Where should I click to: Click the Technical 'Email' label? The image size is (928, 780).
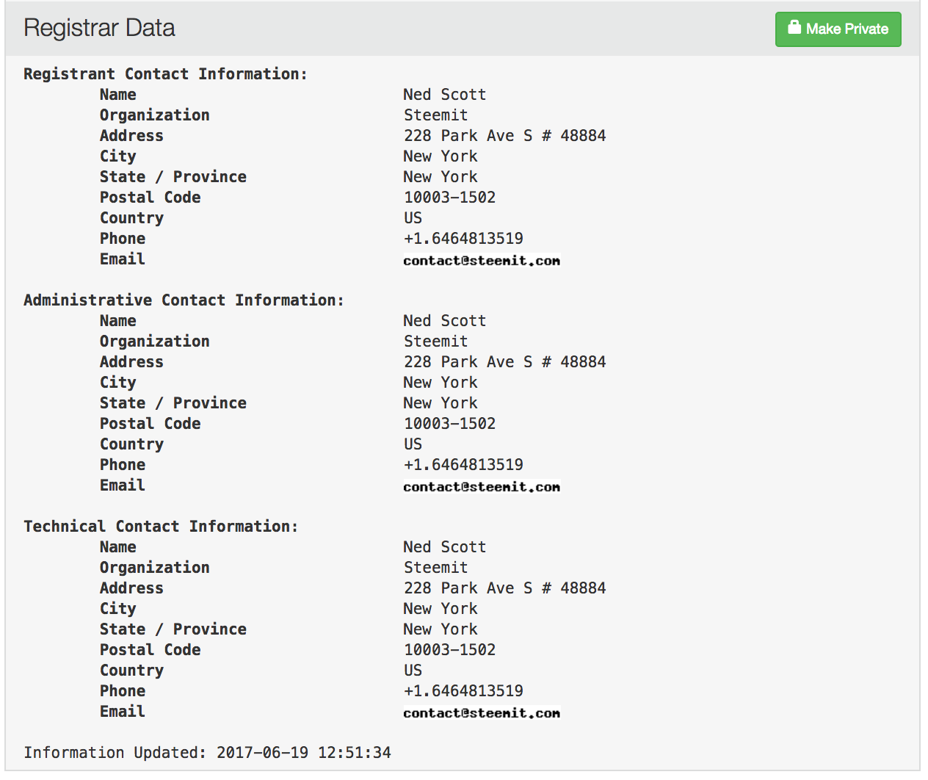123,712
